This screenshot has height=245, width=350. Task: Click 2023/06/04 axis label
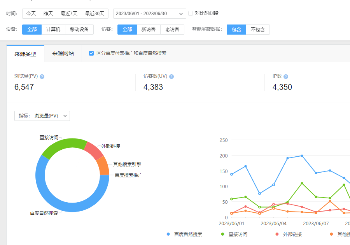(x=274, y=223)
